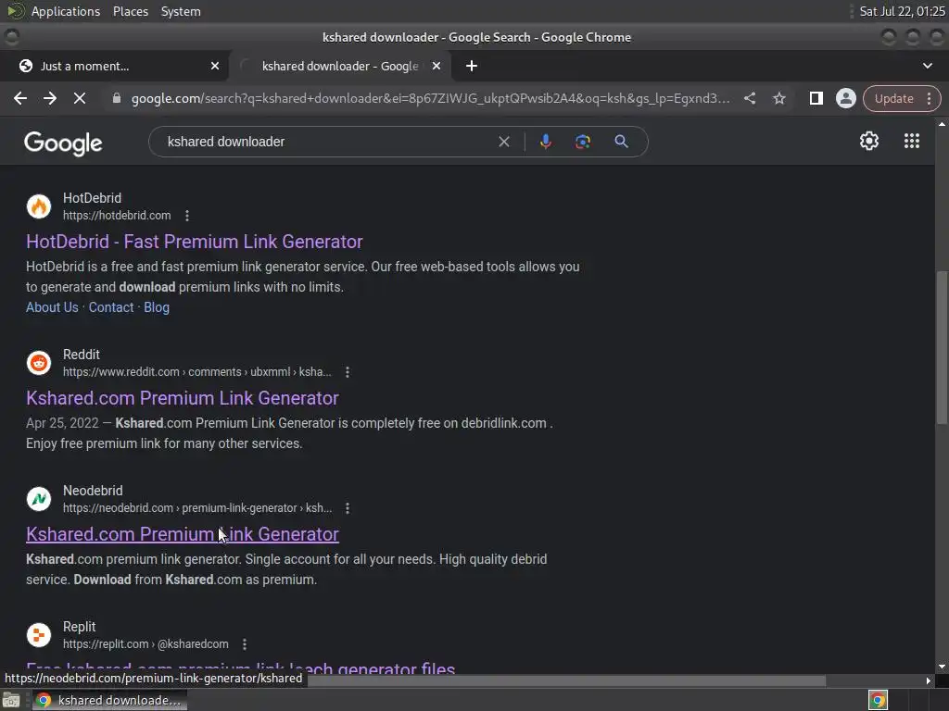Search by image with Lens
This screenshot has height=711, width=949.
tap(582, 142)
